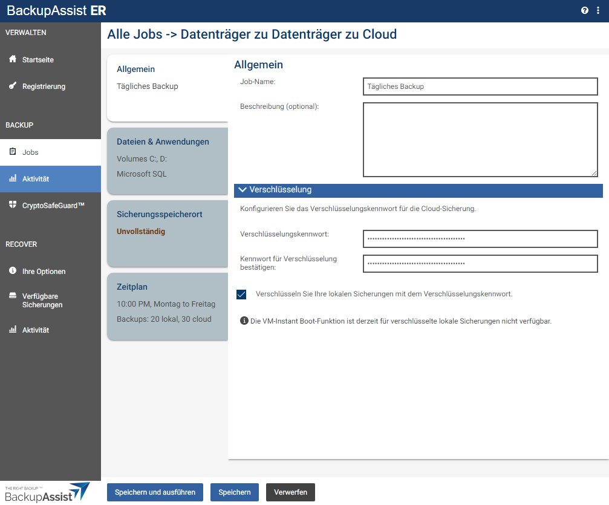Image resolution: width=609 pixels, height=505 pixels.
Task: Click the CryptoSafeGuard shield icon
Action: (x=13, y=204)
